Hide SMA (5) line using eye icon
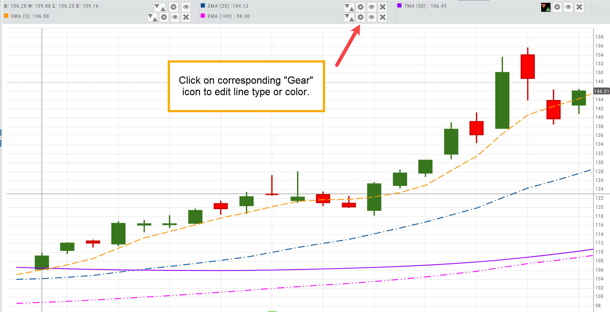The width and height of the screenshot is (610, 312). [175, 17]
